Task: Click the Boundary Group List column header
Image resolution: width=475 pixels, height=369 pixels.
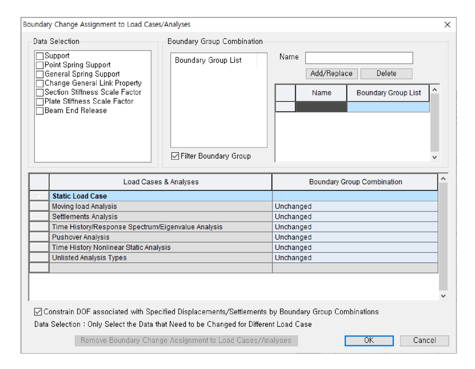Action: click(388, 93)
